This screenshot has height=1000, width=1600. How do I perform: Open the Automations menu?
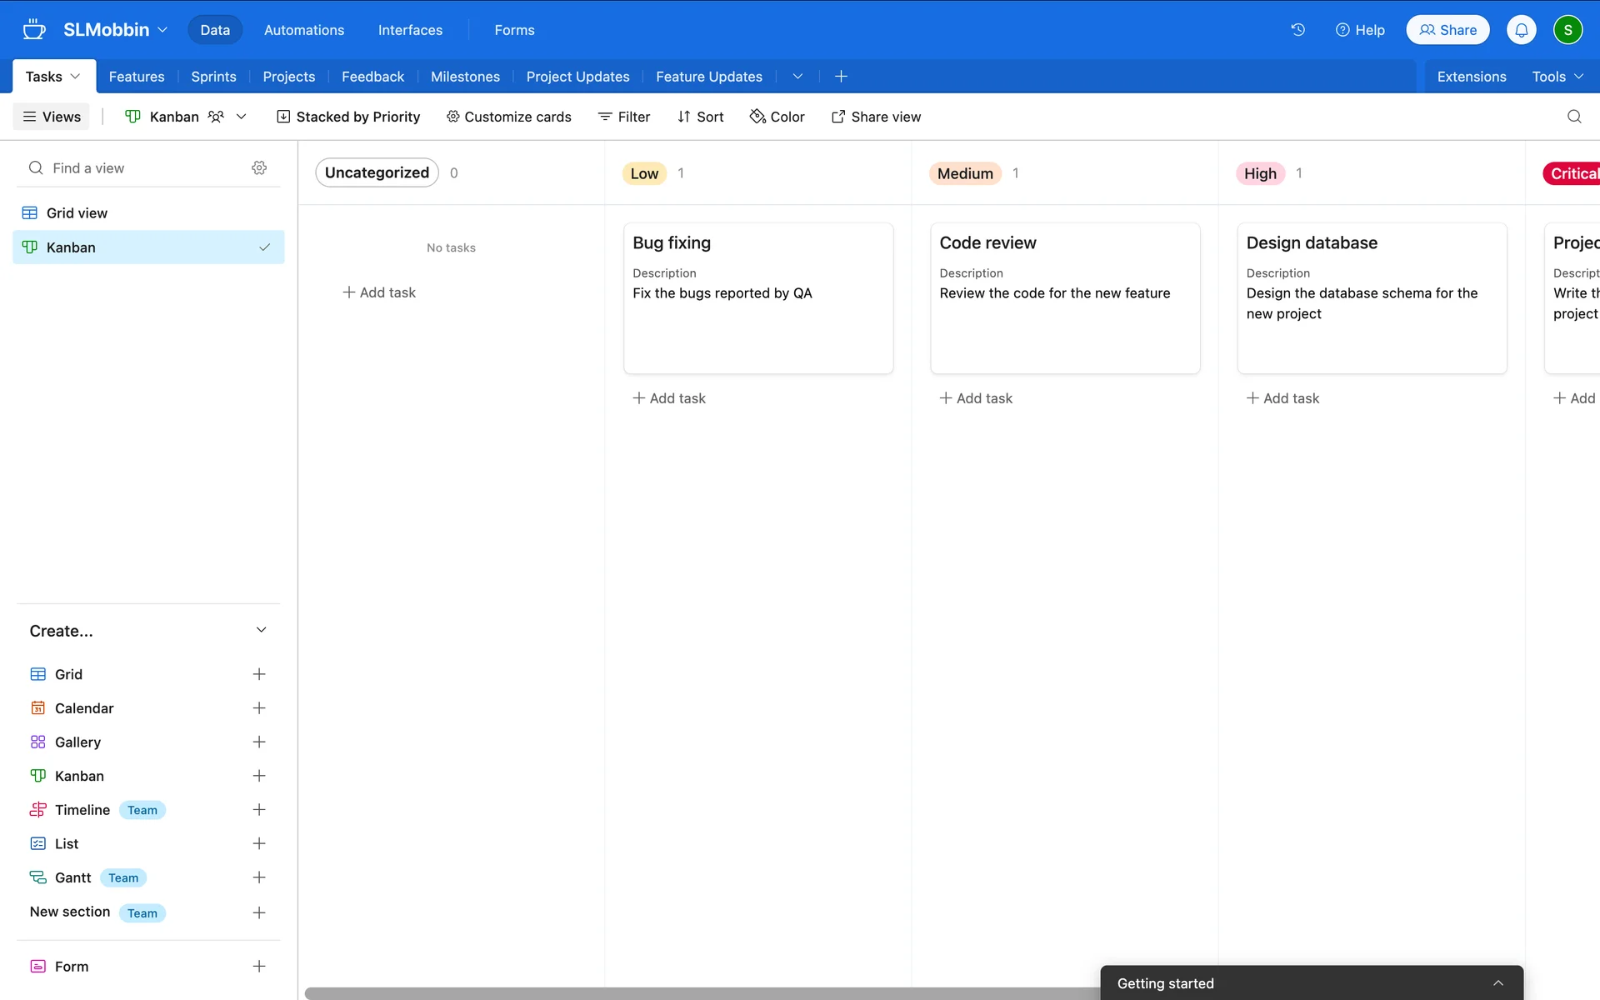[x=303, y=30]
